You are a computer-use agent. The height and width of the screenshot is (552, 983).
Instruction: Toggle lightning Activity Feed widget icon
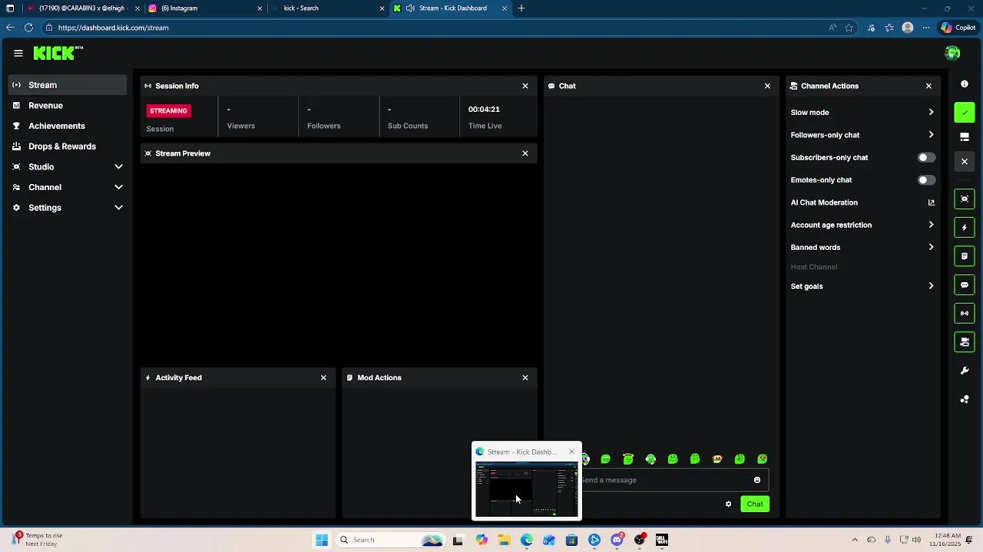(x=965, y=228)
